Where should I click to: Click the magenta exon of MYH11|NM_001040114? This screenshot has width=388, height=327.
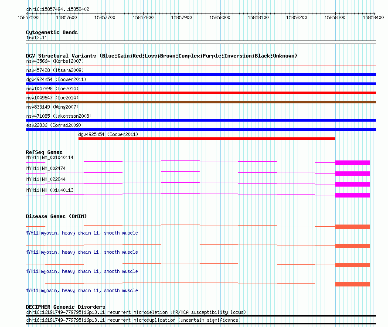(x=352, y=163)
